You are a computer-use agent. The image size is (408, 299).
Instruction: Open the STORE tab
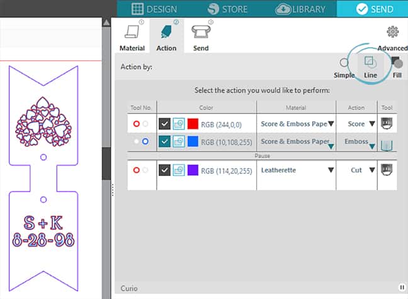[x=225, y=9]
